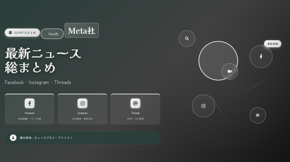
Task: Open the Instagram 20分動画 card
Action: click(82, 109)
